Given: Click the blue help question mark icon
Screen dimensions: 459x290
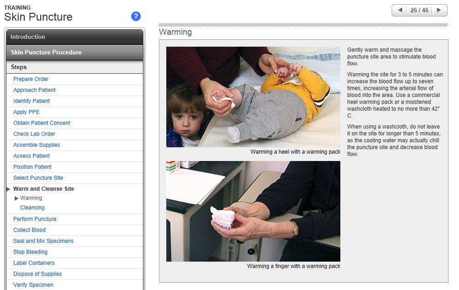Looking at the screenshot, I should pyautogui.click(x=136, y=16).
